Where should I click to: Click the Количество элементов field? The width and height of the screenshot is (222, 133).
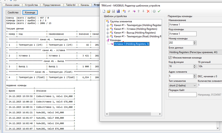click(x=210, y=85)
